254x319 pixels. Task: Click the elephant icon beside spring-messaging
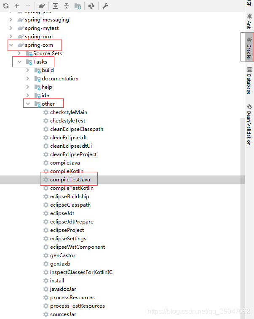coord(20,20)
